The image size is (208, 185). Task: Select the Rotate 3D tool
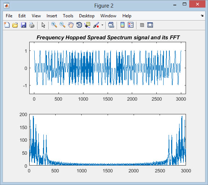(x=79, y=25)
